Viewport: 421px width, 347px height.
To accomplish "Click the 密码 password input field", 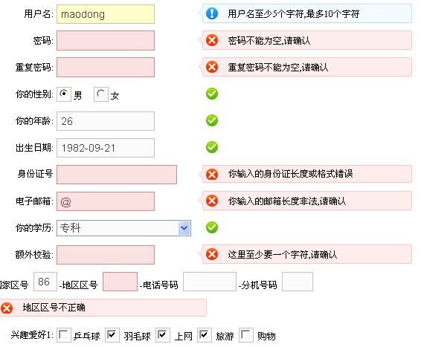I will pos(106,40).
